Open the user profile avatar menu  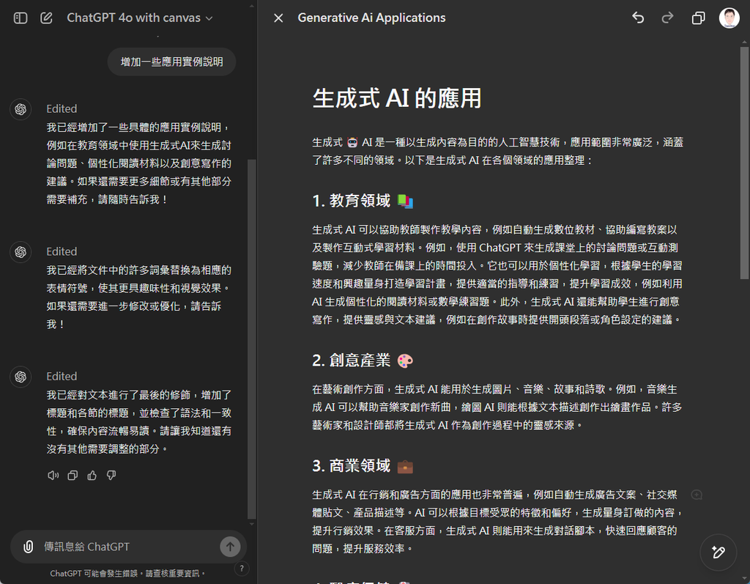coord(729,18)
